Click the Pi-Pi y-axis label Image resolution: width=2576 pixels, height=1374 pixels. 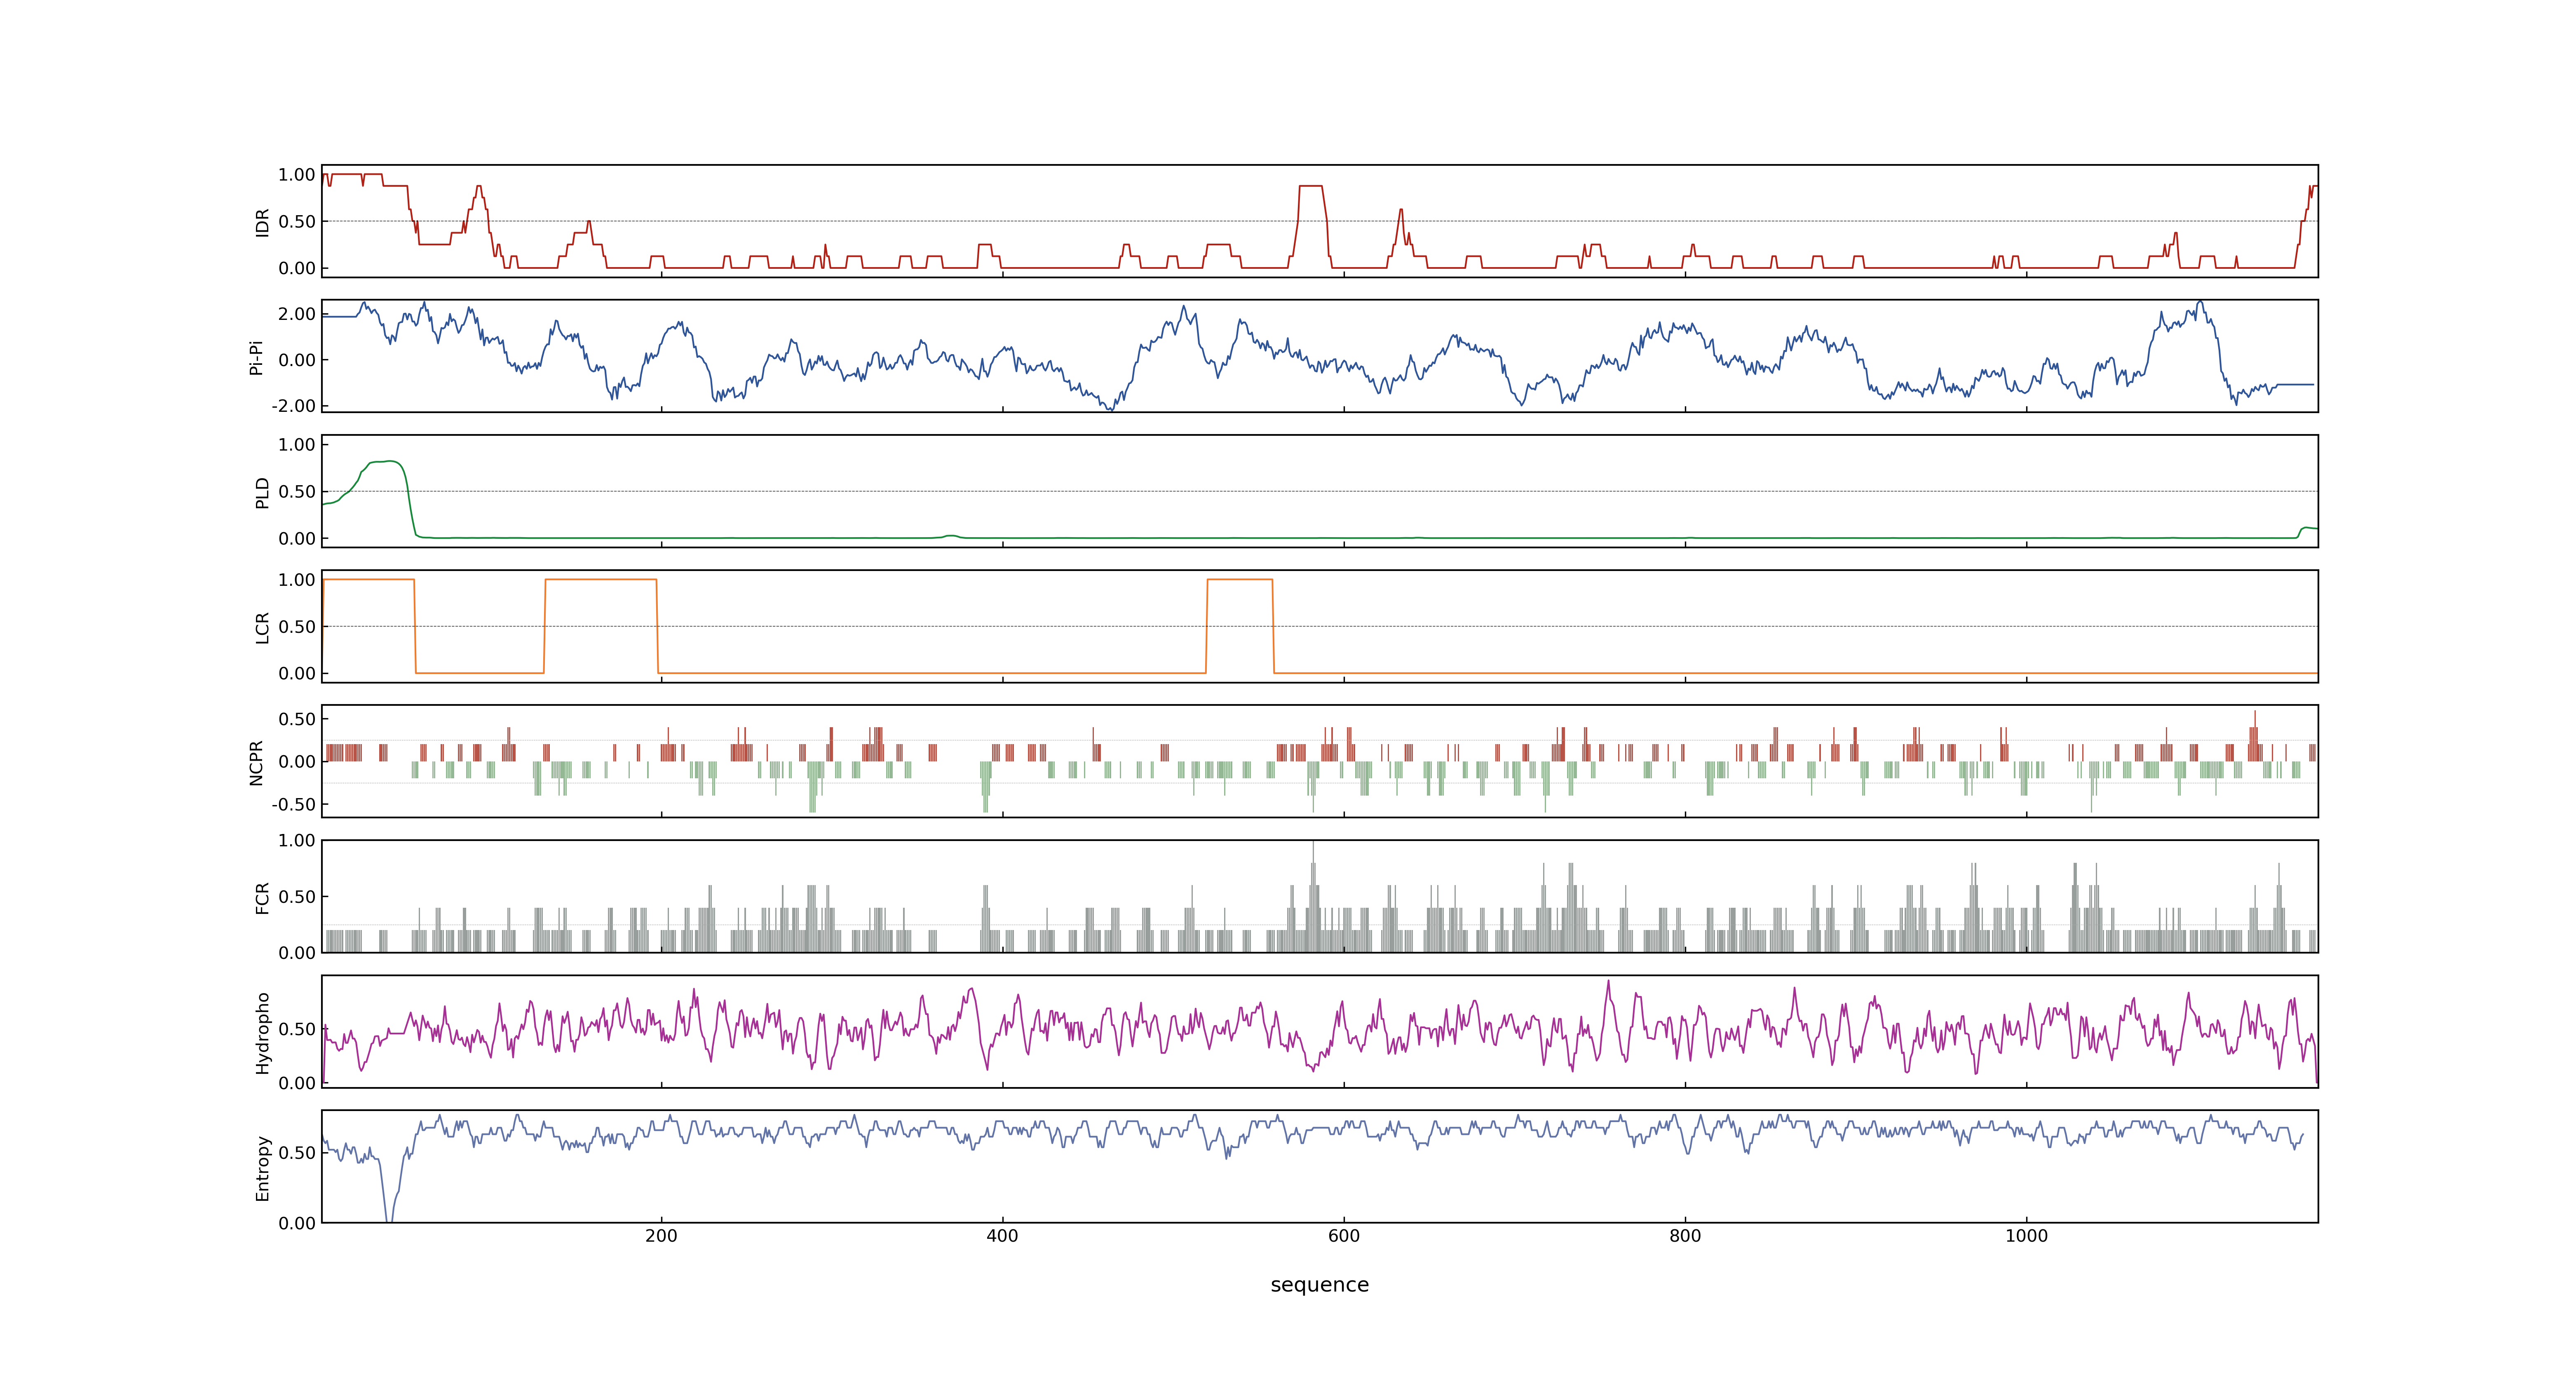(256, 357)
